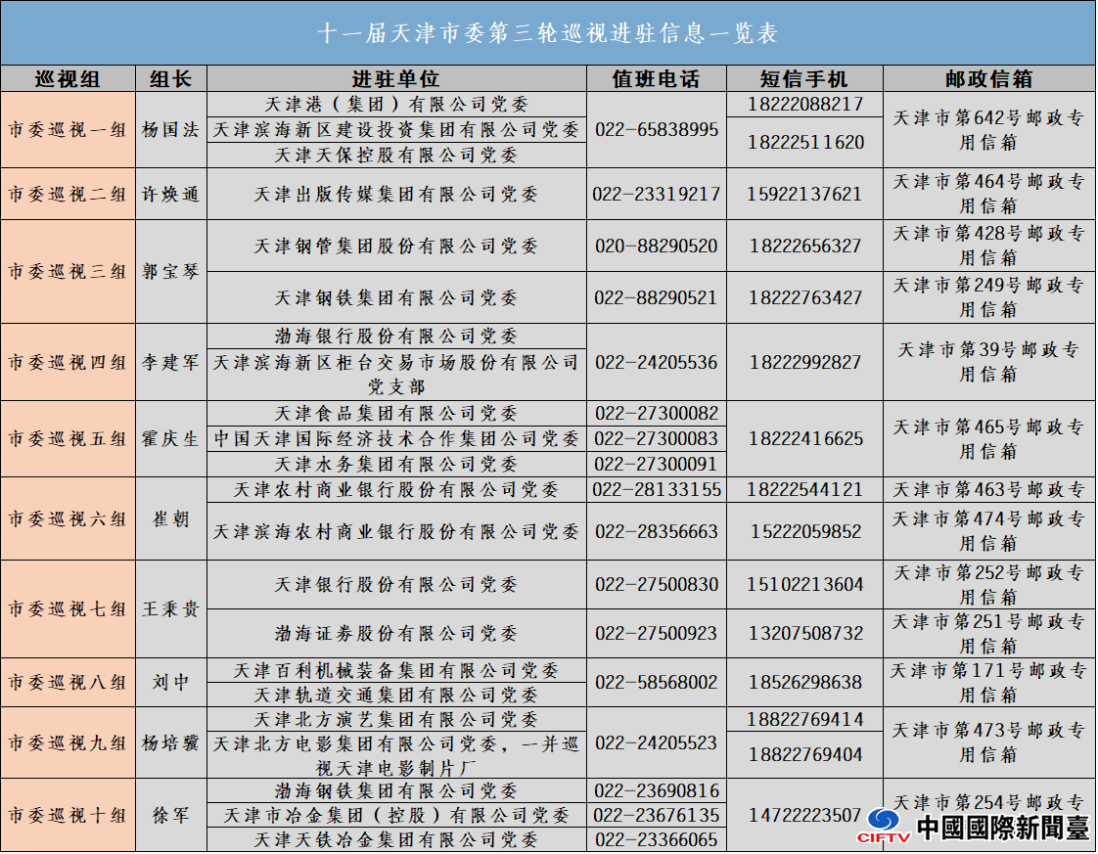Click the mailbox cell "天津市第642号邮政专用信箱"

pos(988,129)
